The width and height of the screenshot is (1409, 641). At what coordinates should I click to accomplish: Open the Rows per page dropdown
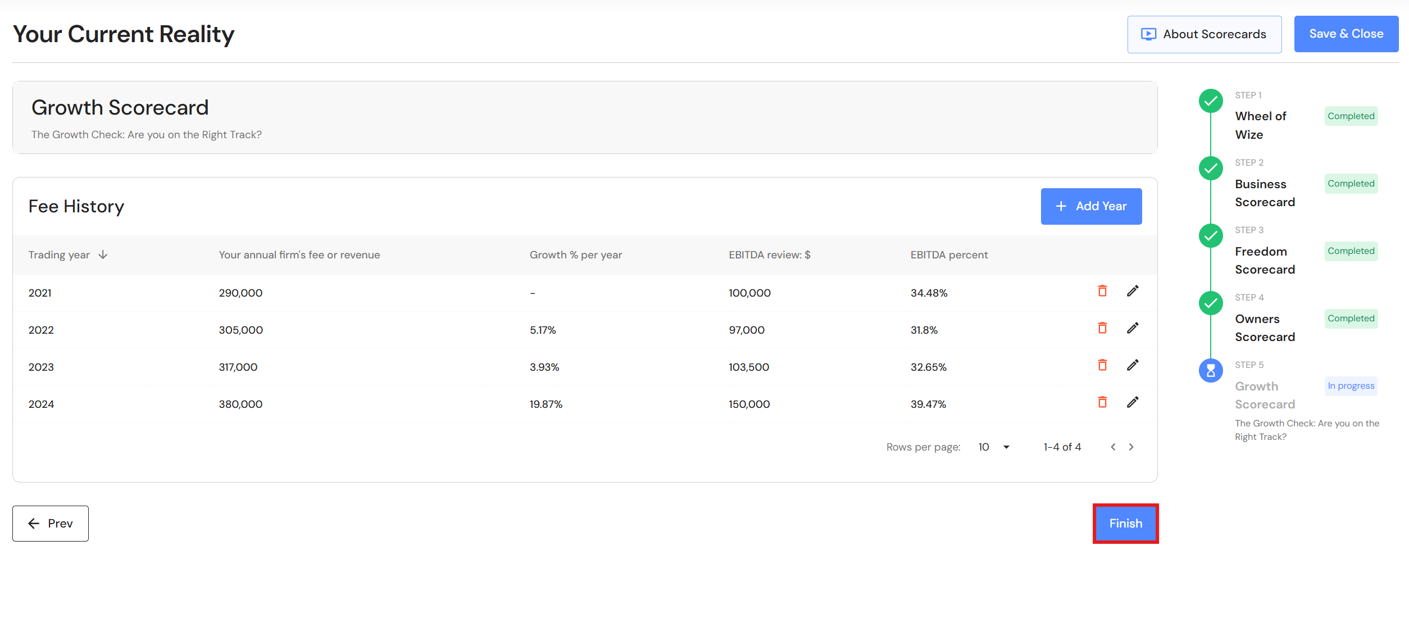[x=994, y=447]
